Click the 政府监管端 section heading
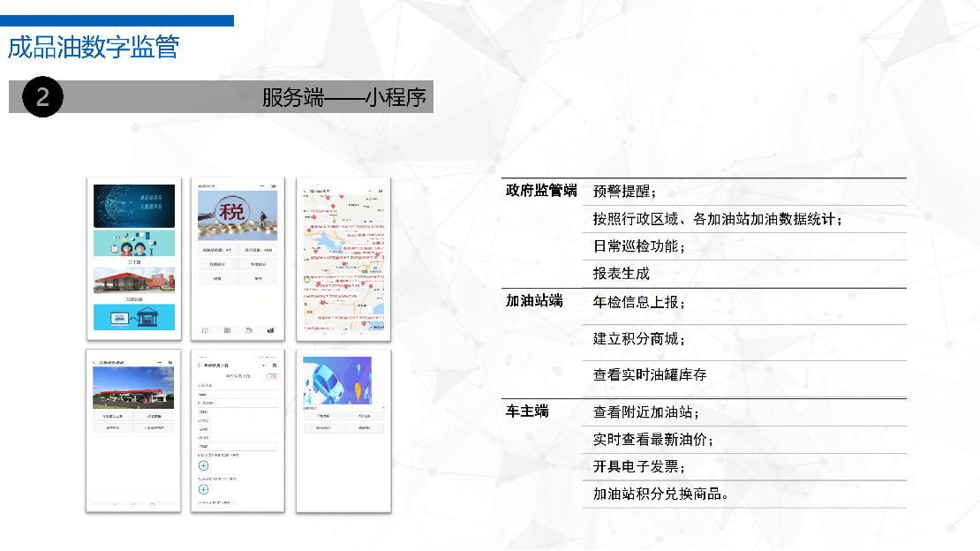Viewport: 980px width, 551px height. [540, 191]
